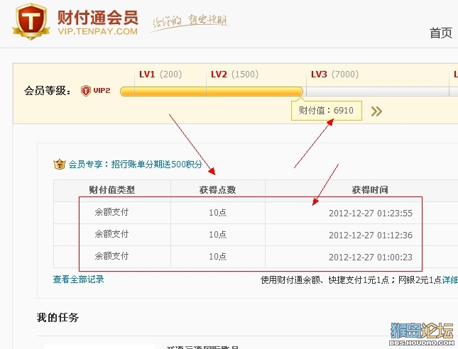Image resolution: width=458 pixels, height=349 pixels.
Task: Click the VIP.TENPAY.COM text under the logo
Action: click(97, 31)
